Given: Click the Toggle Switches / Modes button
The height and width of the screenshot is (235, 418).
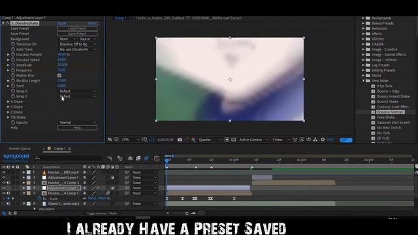Looking at the screenshot, I should pyautogui.click(x=102, y=213).
